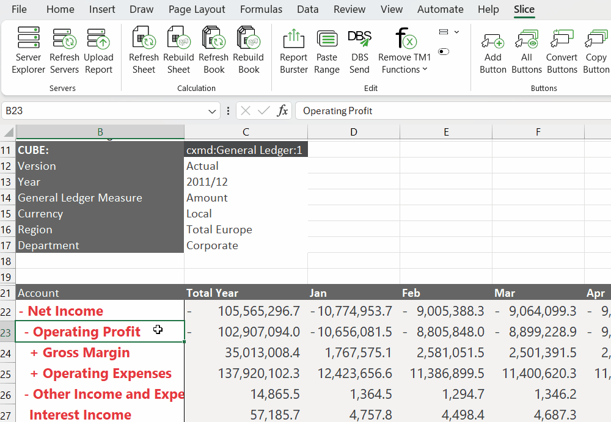The height and width of the screenshot is (422, 611).
Task: Toggle the switch in Edit group
Action: [x=444, y=52]
